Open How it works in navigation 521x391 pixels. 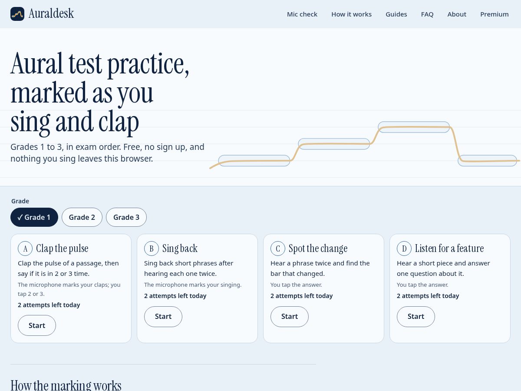tap(352, 14)
